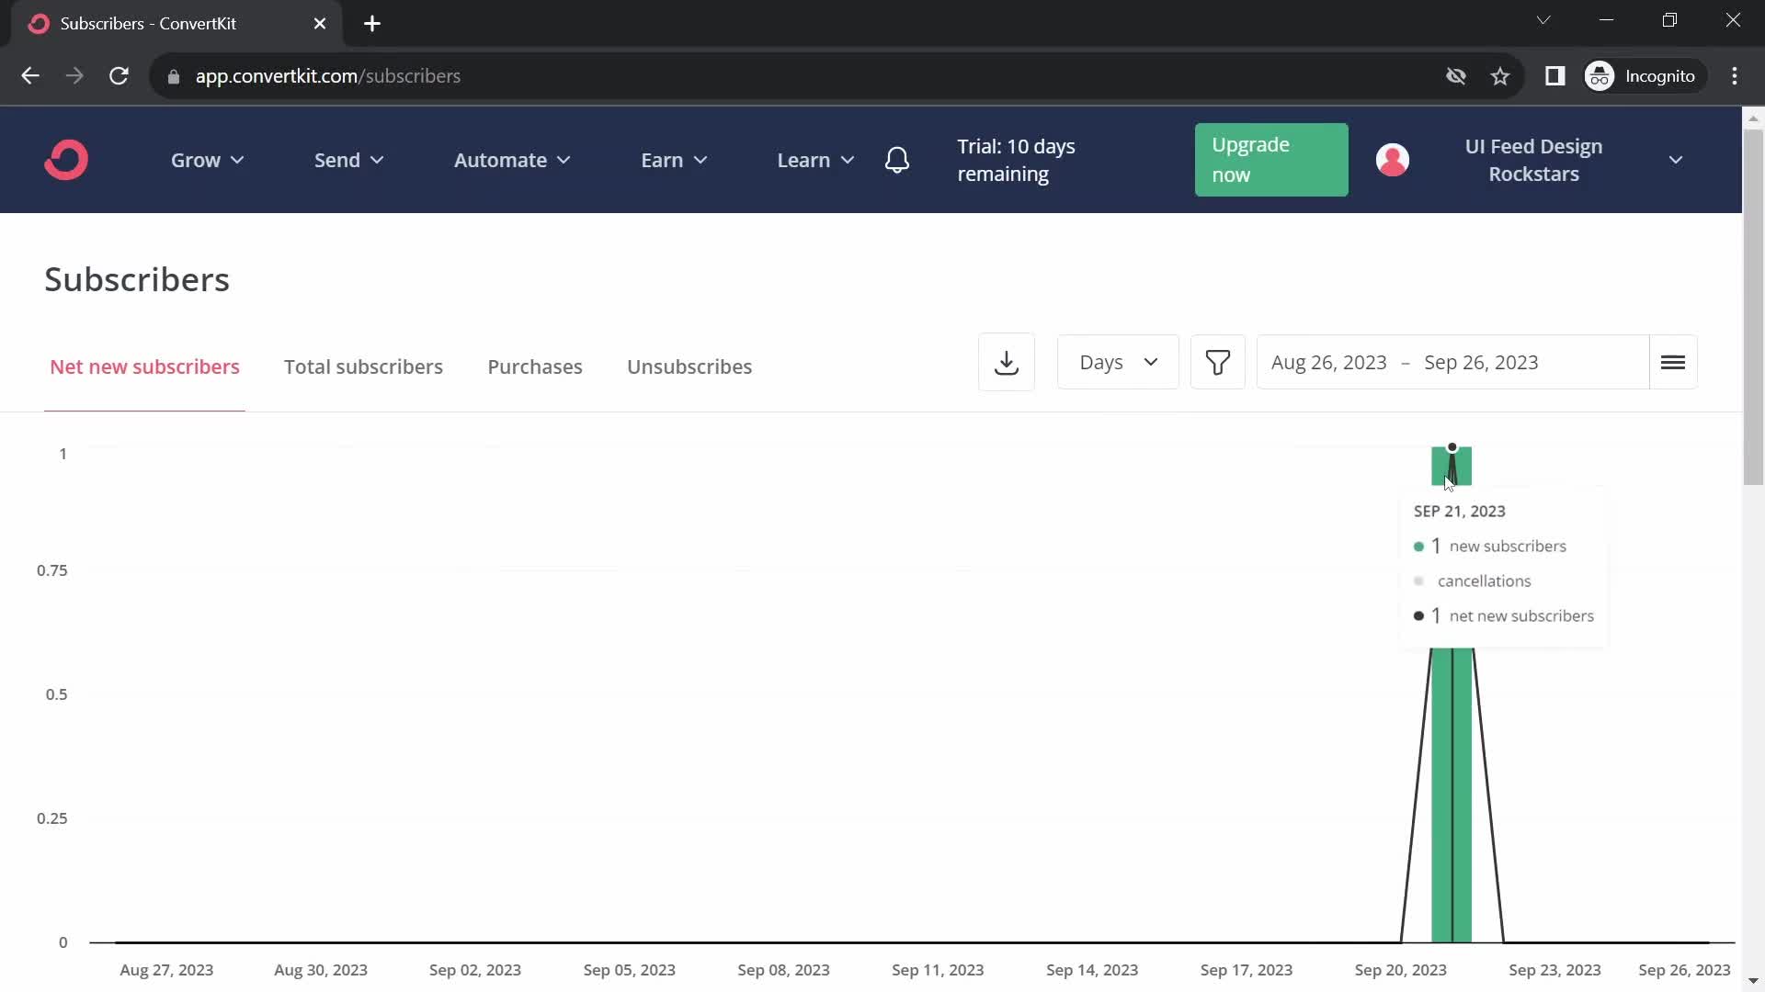Image resolution: width=1765 pixels, height=992 pixels.
Task: Switch to the Purchases tab
Action: pos(535,366)
